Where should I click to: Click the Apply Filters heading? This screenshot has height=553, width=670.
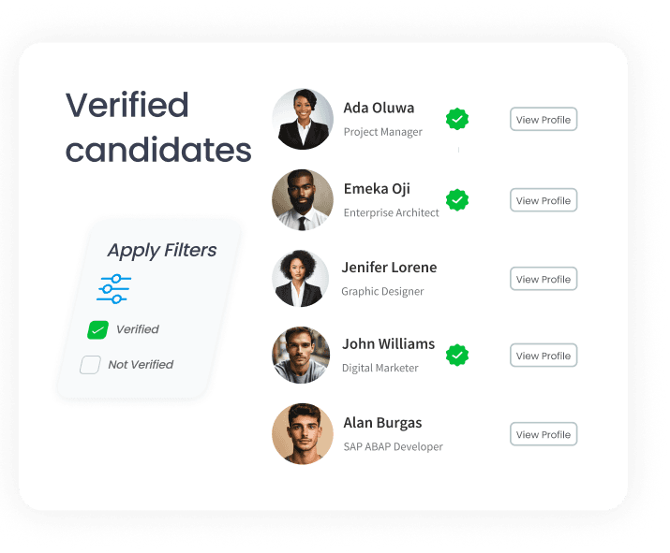162,250
